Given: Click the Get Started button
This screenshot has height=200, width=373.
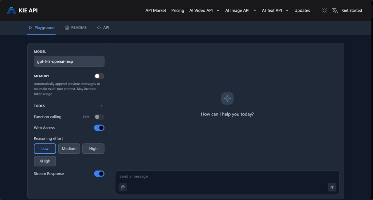Looking at the screenshot, I should 352,11.
